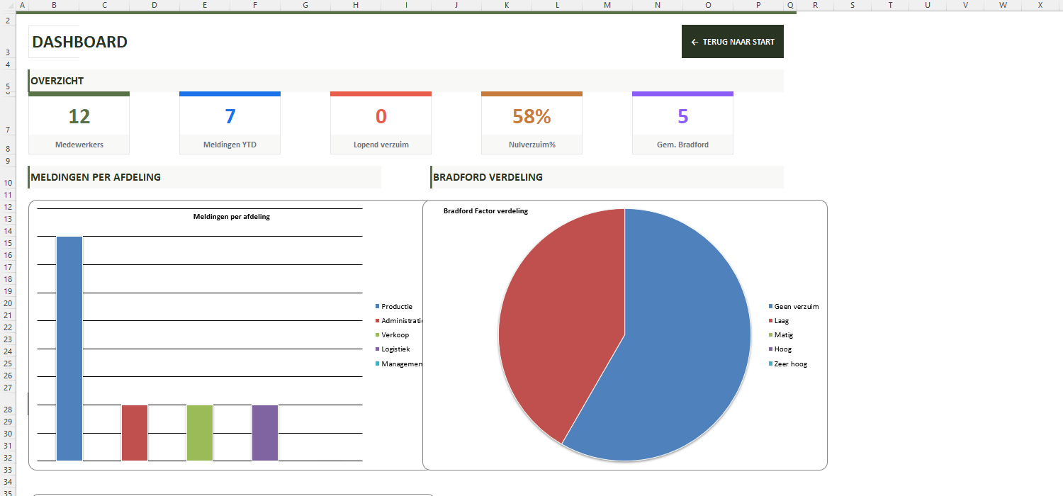Click the Productie legend entry
1063x496 pixels.
click(x=394, y=307)
